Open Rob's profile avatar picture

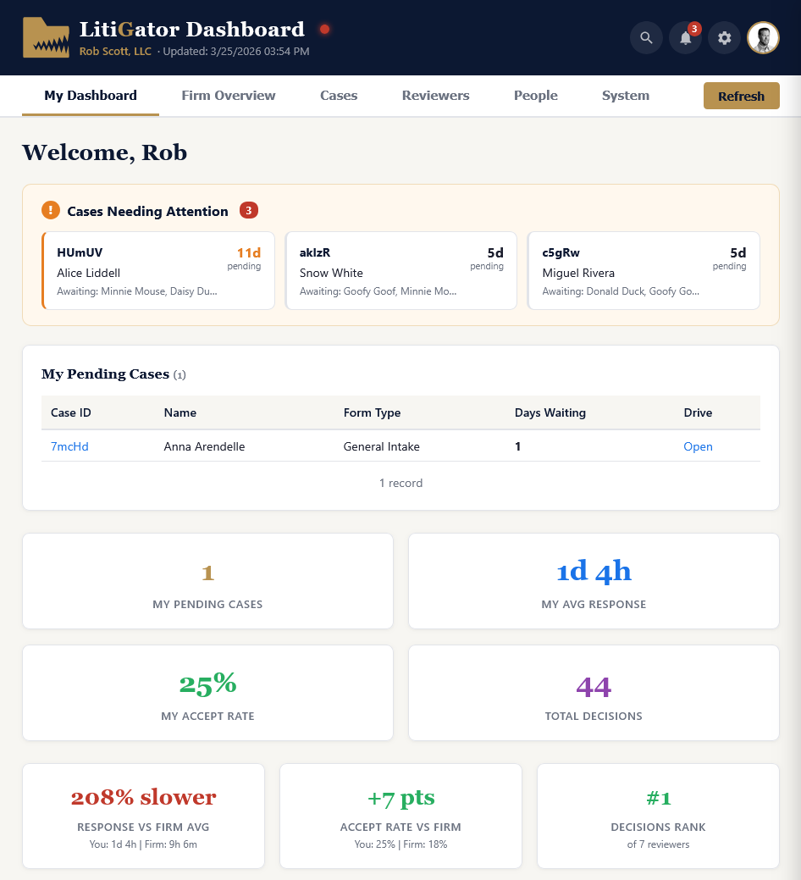click(x=762, y=37)
